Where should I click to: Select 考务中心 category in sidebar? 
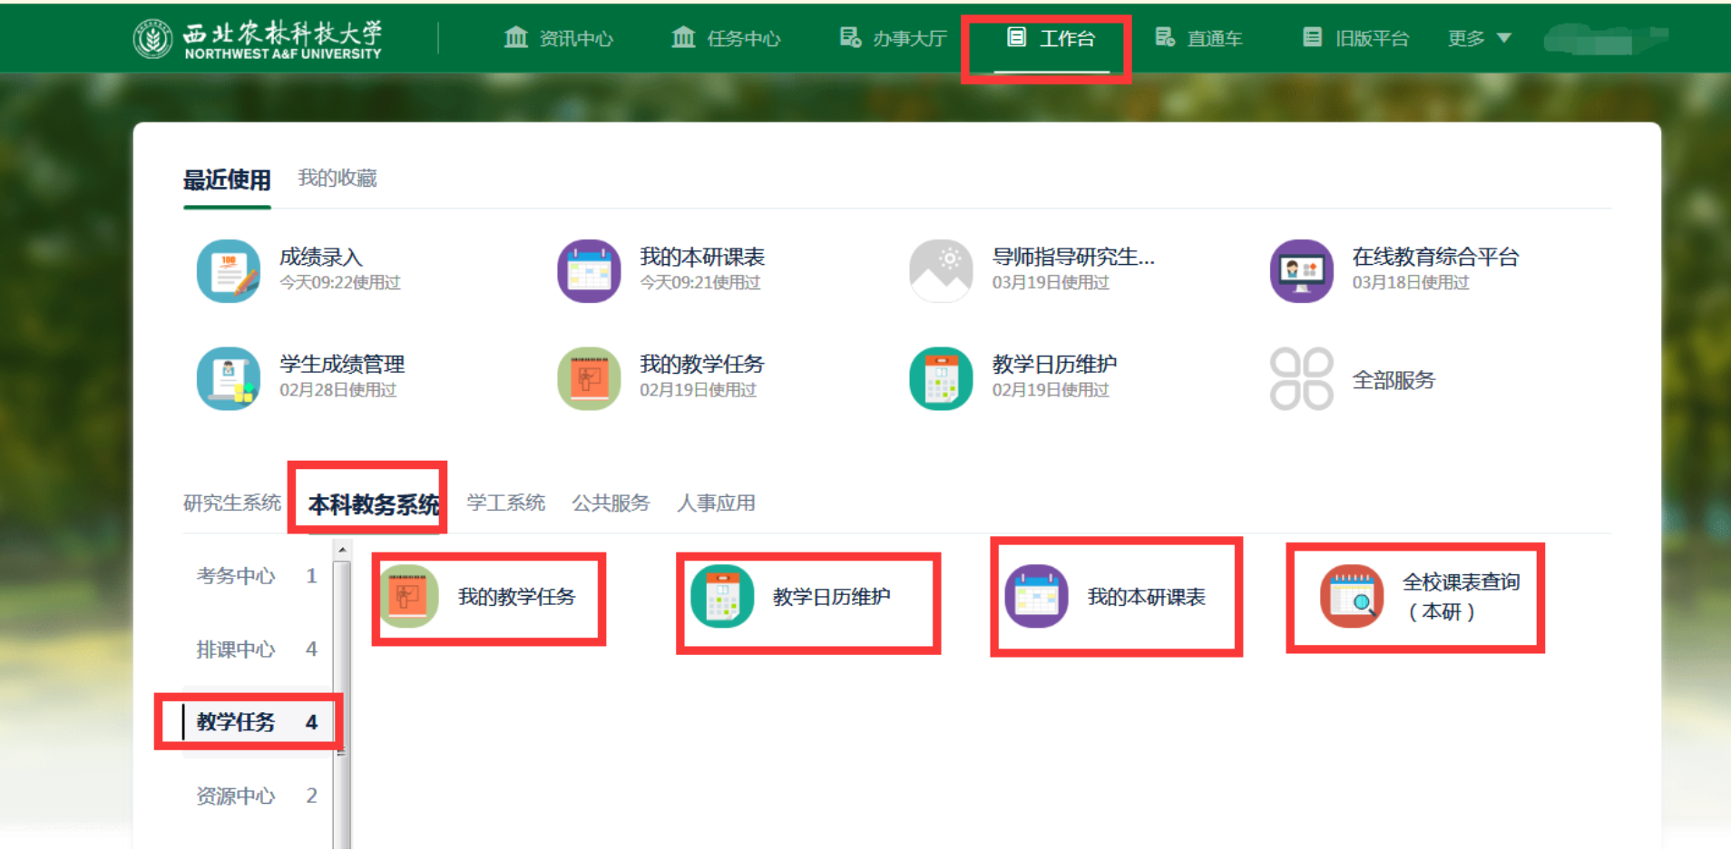236,575
